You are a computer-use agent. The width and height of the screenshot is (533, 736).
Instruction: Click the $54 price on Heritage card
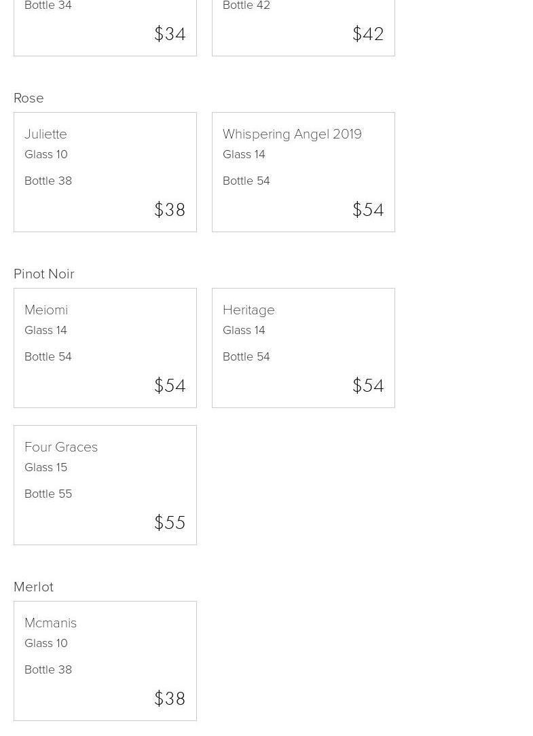point(368,386)
